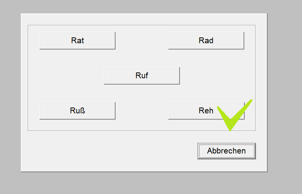Click the Ruß button

[x=77, y=111]
